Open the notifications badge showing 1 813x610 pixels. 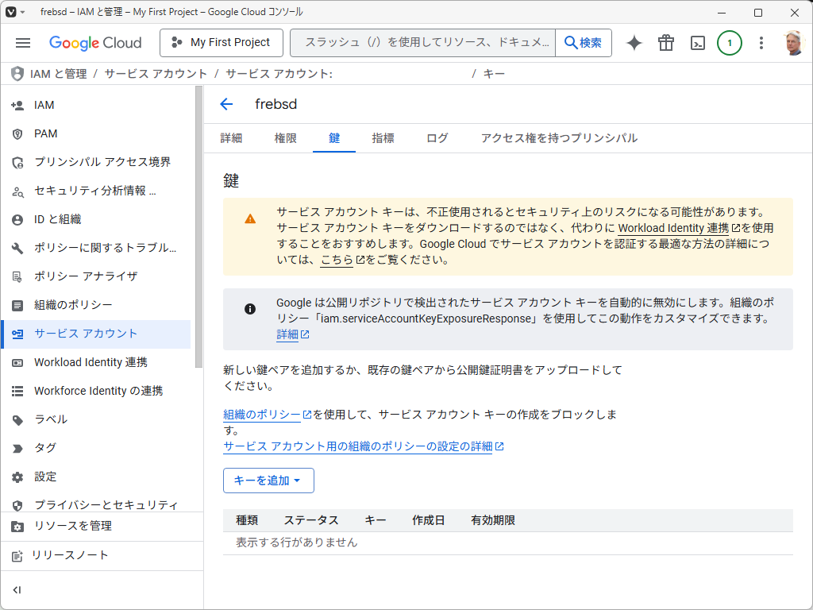(x=730, y=43)
